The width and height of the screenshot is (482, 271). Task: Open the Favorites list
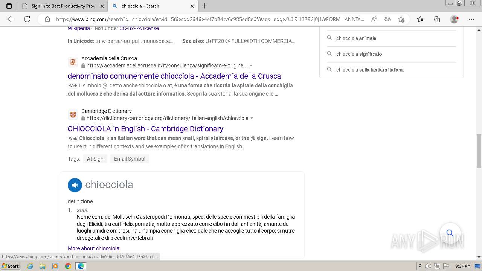pos(420,19)
